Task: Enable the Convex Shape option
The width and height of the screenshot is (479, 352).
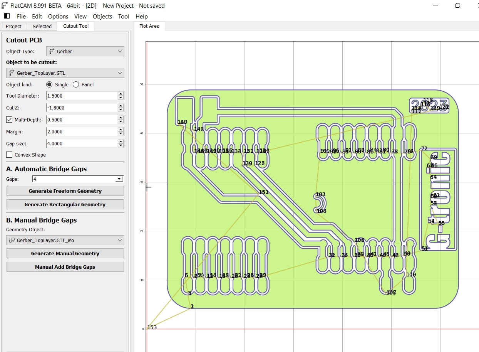Action: 9,155
